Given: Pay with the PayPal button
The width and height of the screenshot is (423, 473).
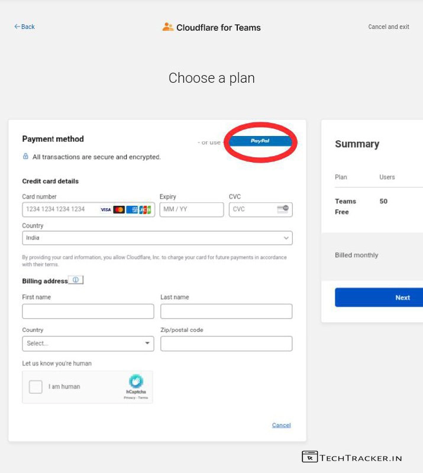Looking at the screenshot, I should pos(260,141).
